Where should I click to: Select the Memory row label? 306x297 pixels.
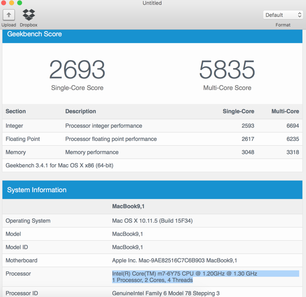16,152
